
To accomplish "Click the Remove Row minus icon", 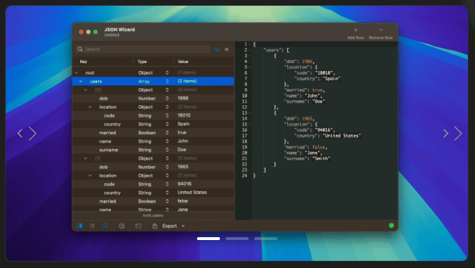I will point(380,30).
